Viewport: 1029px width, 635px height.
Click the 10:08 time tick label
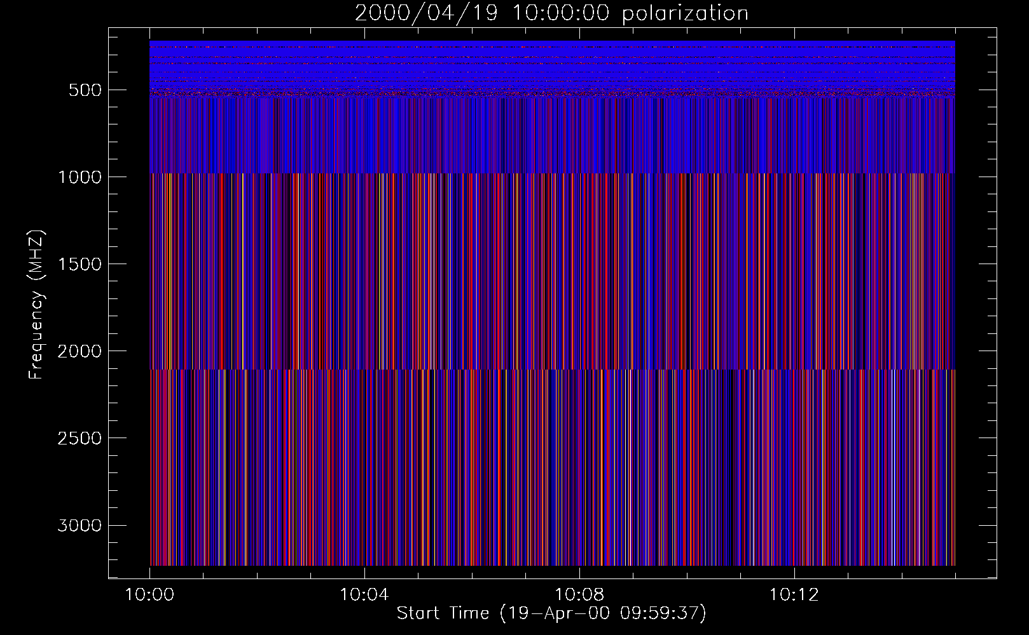click(579, 595)
